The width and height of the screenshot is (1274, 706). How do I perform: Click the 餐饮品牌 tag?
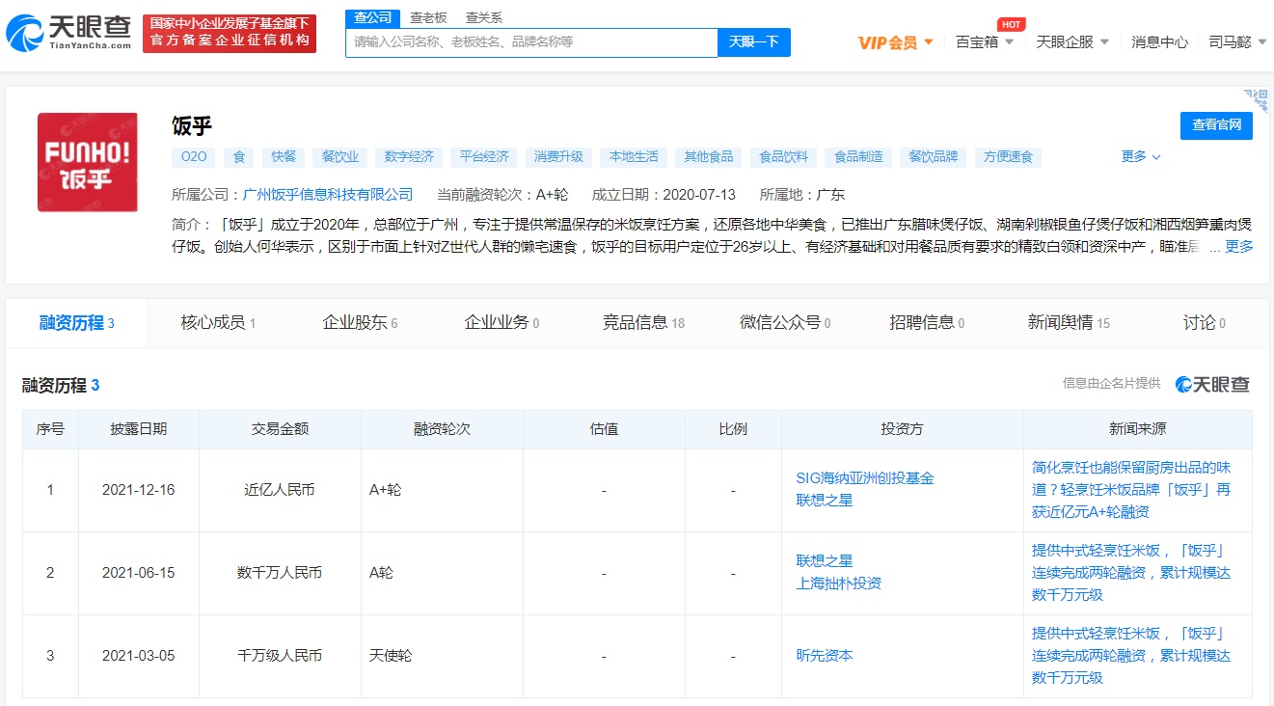click(x=934, y=157)
